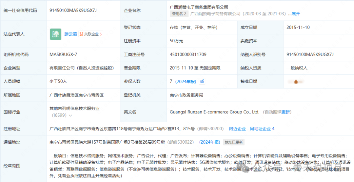This screenshot has width=354, height=182.
Task: Click the 国标行业 label
Action: tap(12, 112)
